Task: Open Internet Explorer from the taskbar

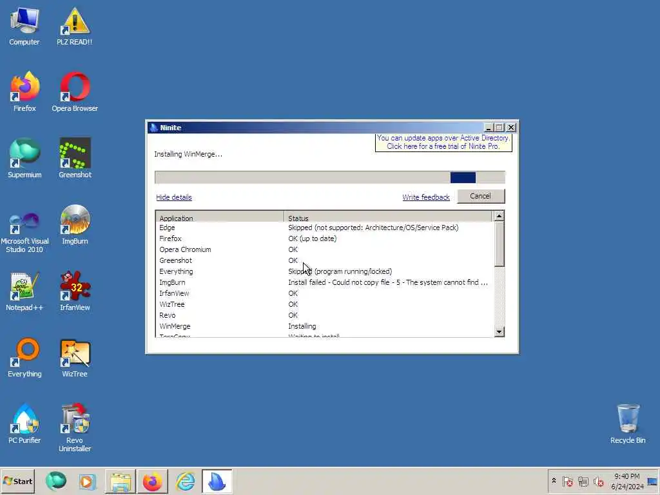Action: coord(185,481)
